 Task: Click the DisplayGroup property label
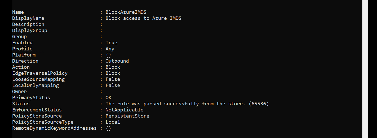30,31
